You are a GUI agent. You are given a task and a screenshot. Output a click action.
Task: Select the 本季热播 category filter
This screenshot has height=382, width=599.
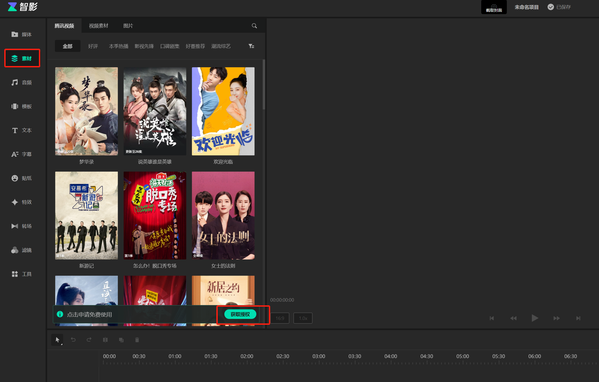[x=119, y=46]
